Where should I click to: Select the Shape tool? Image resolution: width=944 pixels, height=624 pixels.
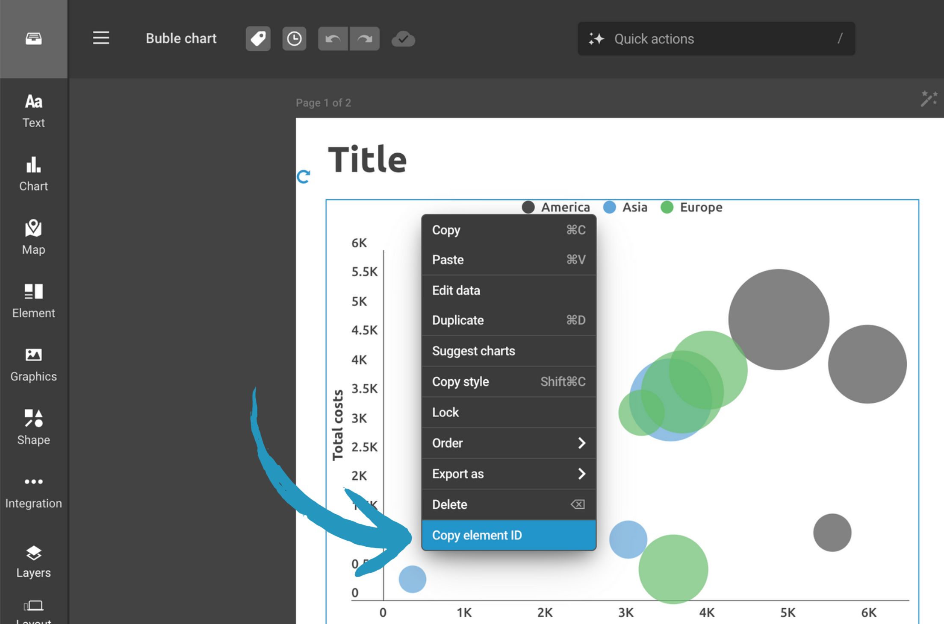coord(33,426)
